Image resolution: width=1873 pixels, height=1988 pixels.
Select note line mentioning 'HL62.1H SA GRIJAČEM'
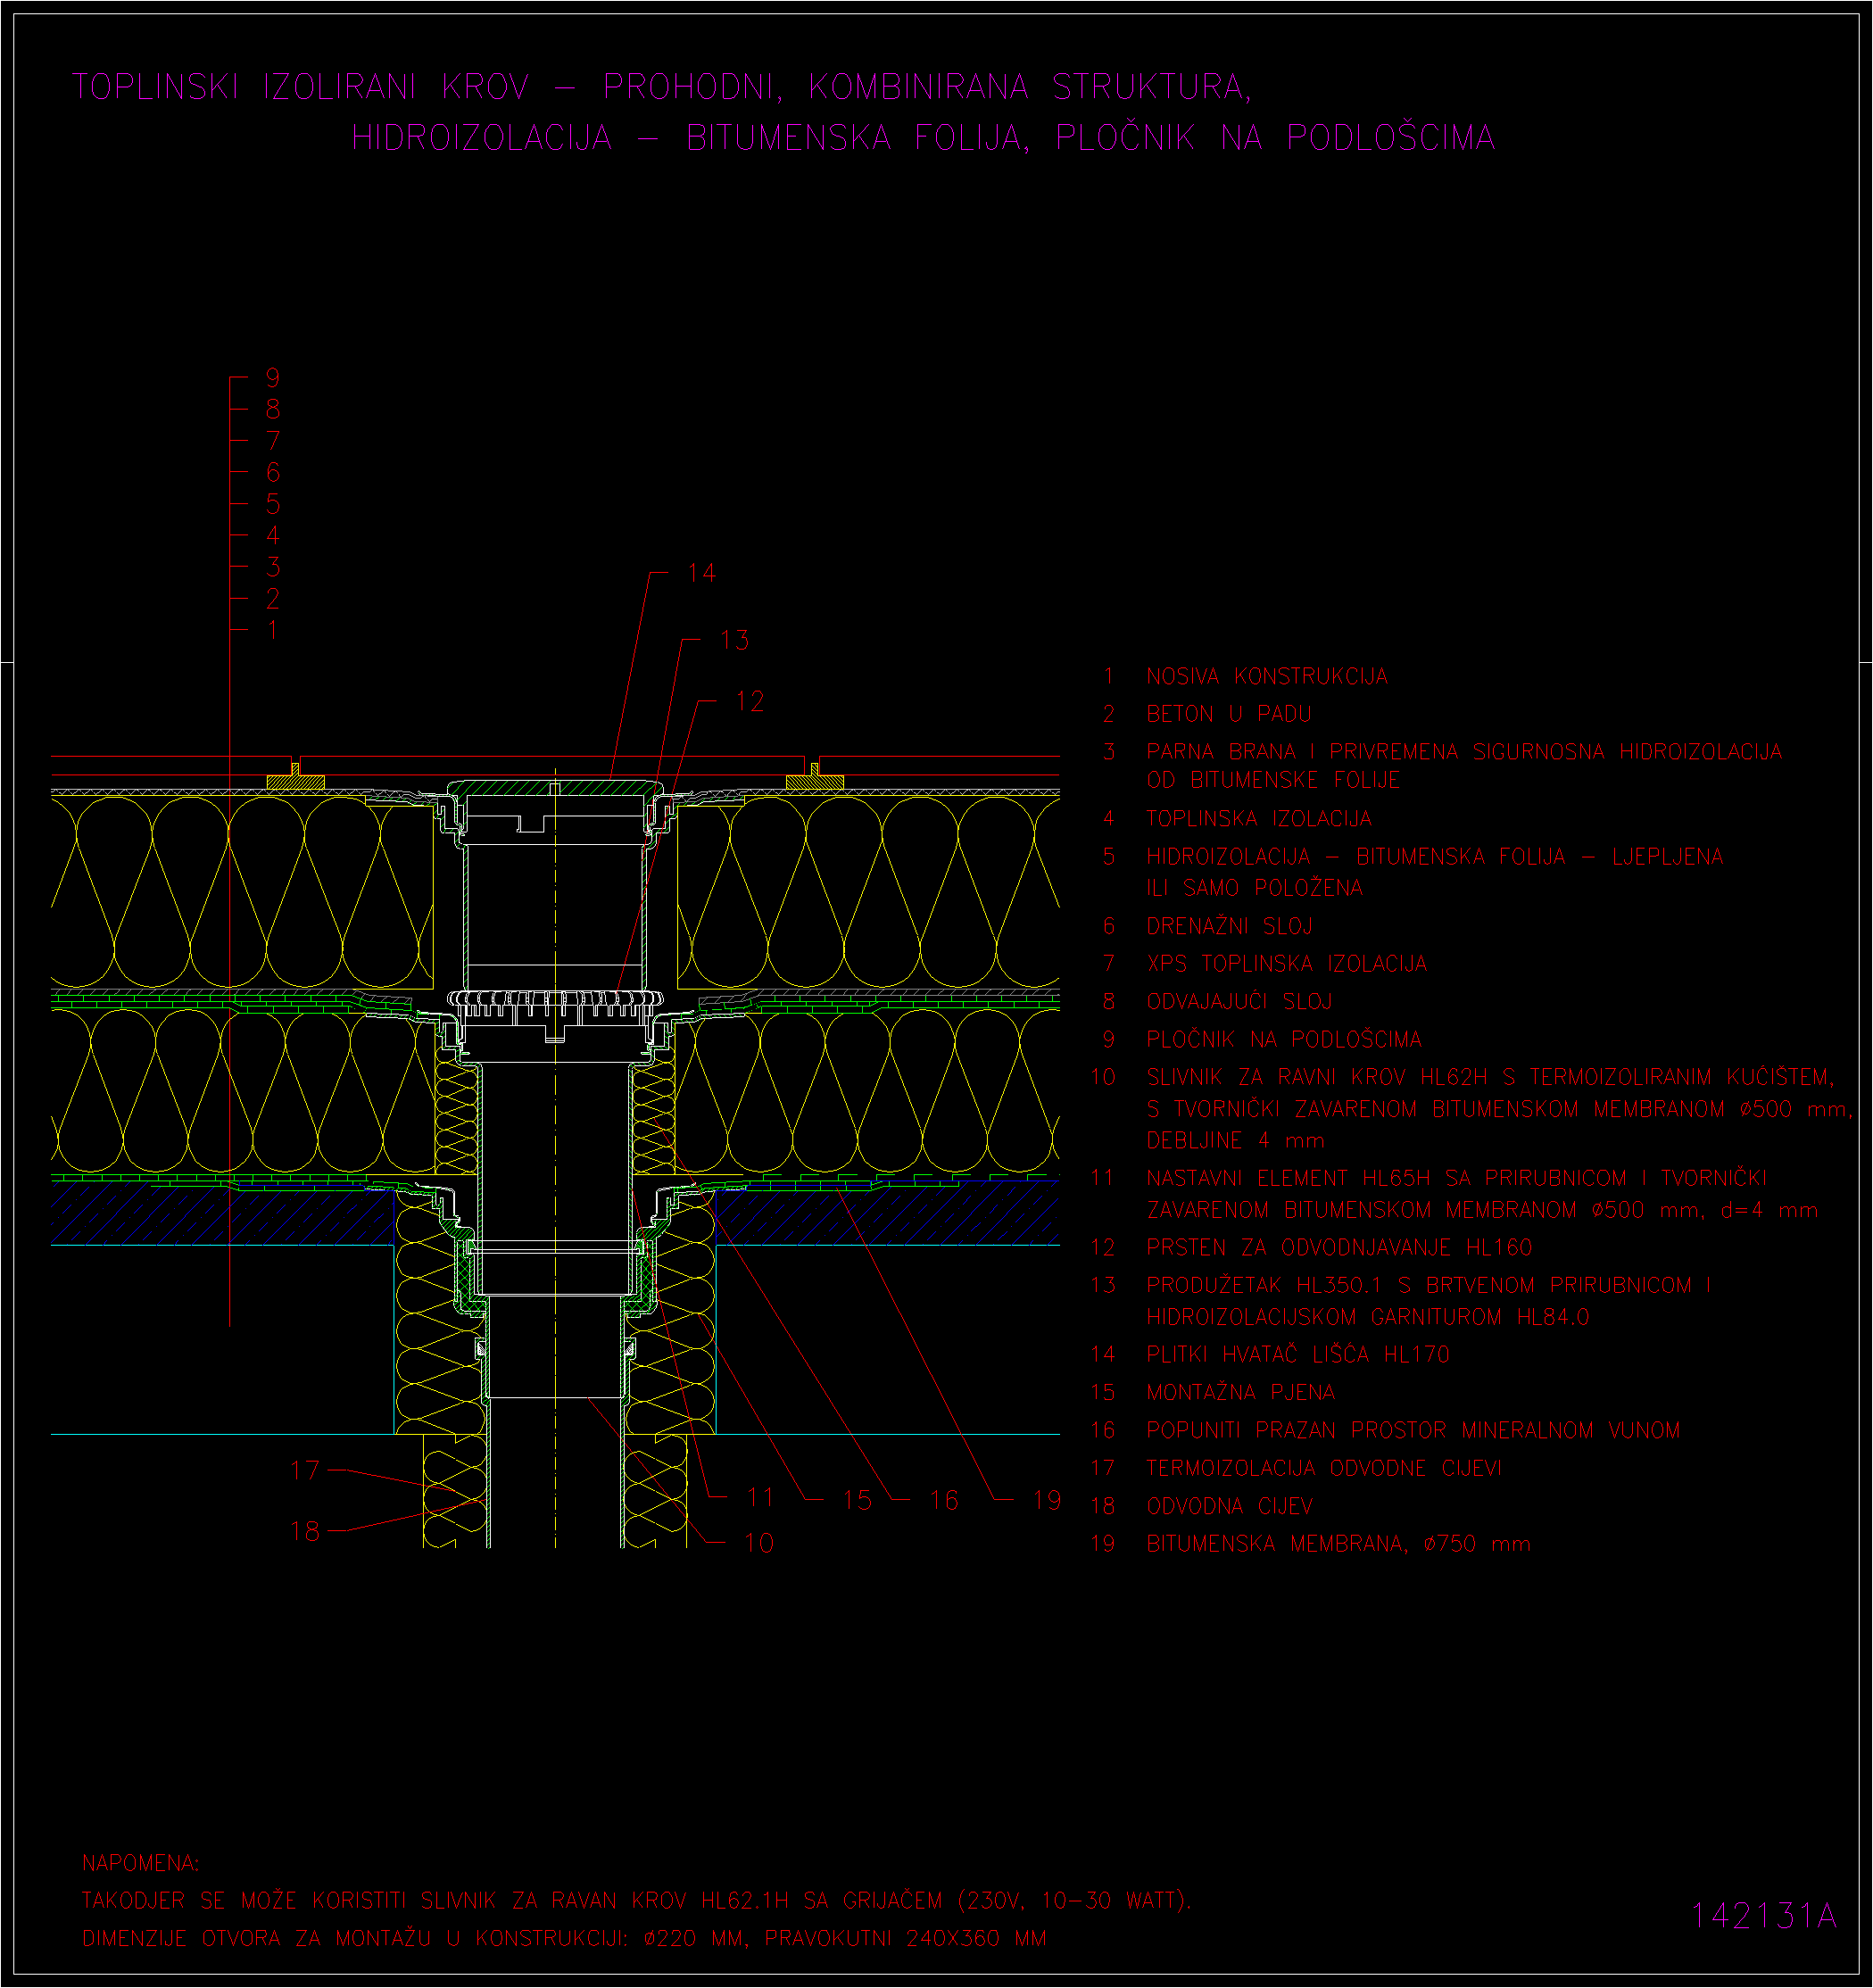click(x=637, y=1900)
